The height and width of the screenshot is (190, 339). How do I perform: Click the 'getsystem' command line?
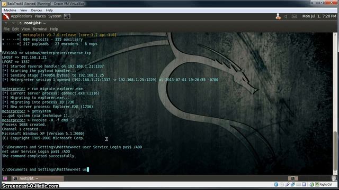(x=26, y=111)
